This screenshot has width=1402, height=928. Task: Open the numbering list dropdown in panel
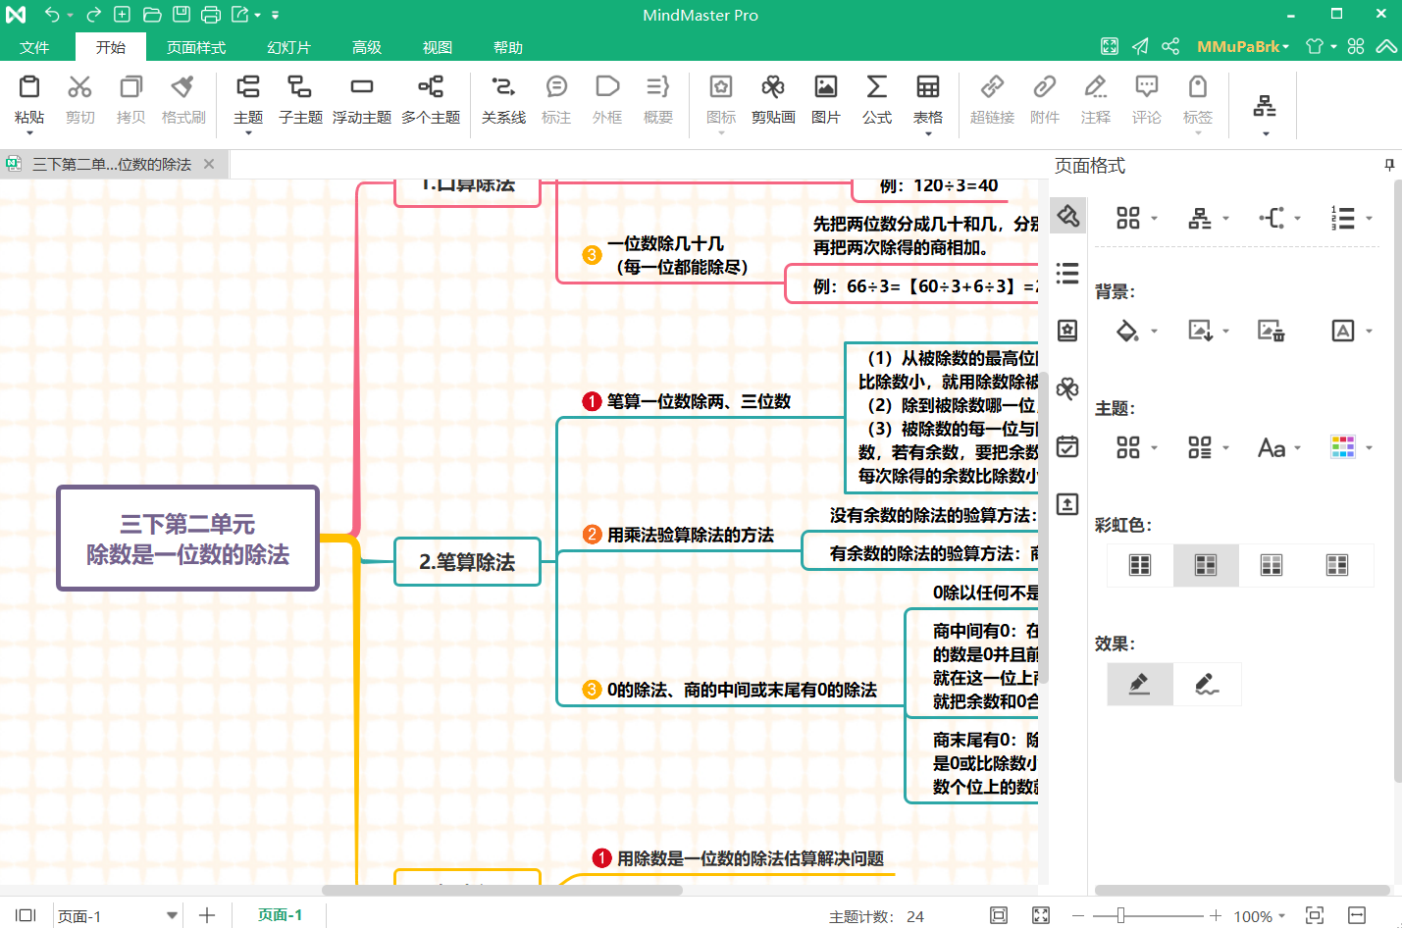1369,219
